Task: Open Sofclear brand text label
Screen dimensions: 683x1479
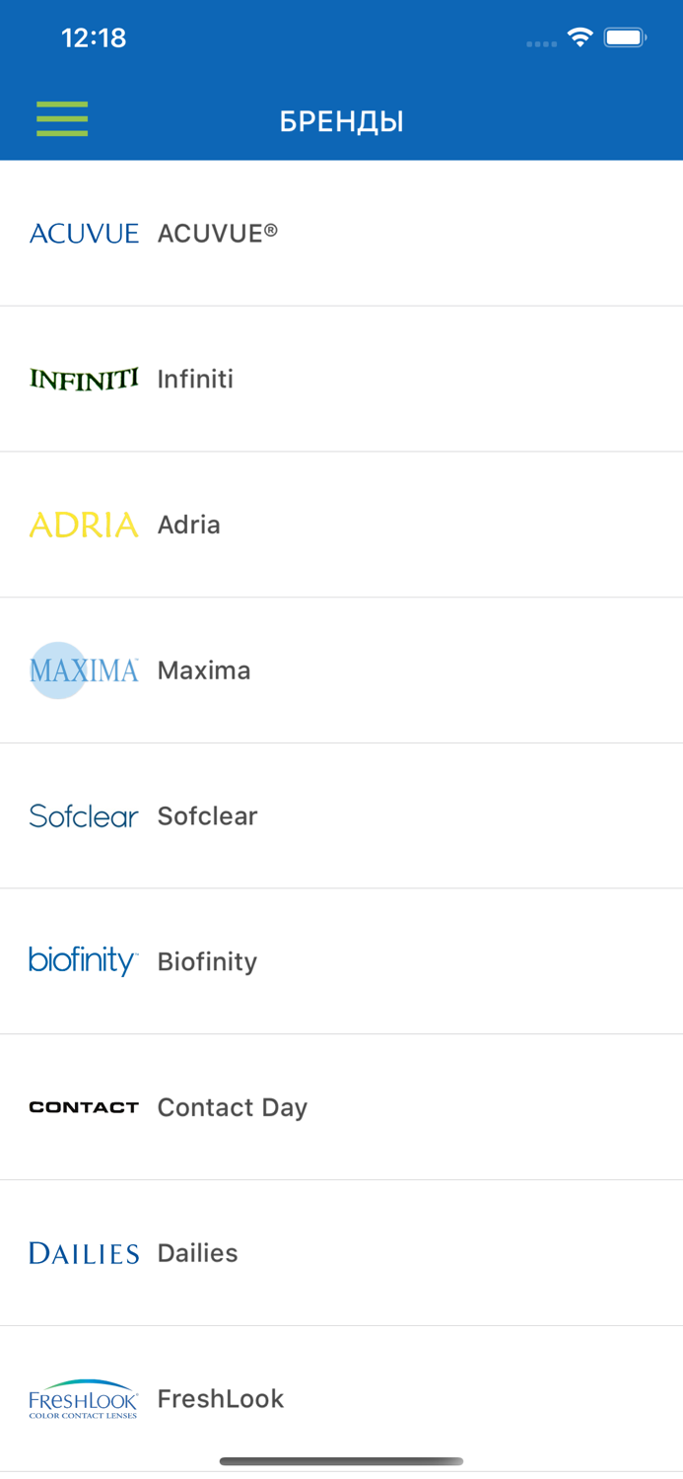Action: tap(207, 815)
